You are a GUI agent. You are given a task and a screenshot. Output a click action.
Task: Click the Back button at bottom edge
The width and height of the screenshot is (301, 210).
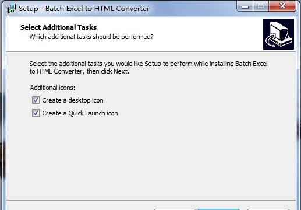click(x=175, y=209)
